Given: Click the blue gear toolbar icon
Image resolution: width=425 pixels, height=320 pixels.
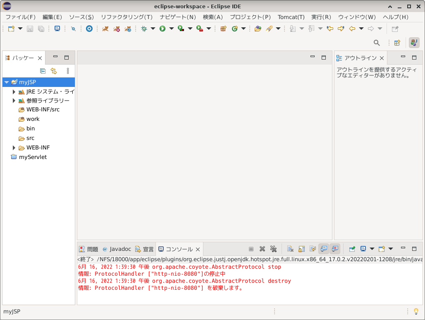Looking at the screenshot, I should 89,29.
